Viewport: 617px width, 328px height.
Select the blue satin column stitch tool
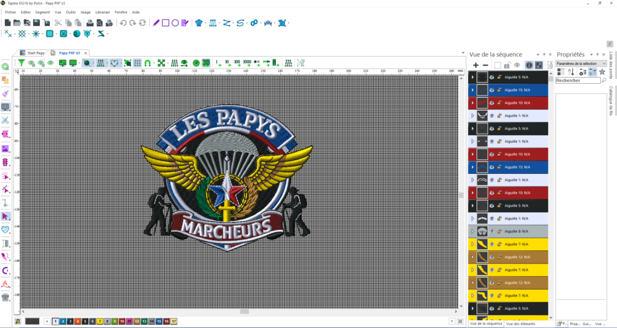(x=213, y=23)
